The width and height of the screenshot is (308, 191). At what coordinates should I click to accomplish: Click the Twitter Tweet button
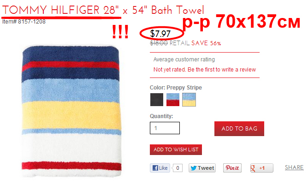[202, 168]
